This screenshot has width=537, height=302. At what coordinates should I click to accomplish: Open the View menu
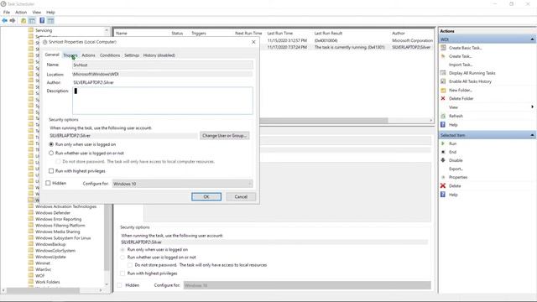pos(37,12)
